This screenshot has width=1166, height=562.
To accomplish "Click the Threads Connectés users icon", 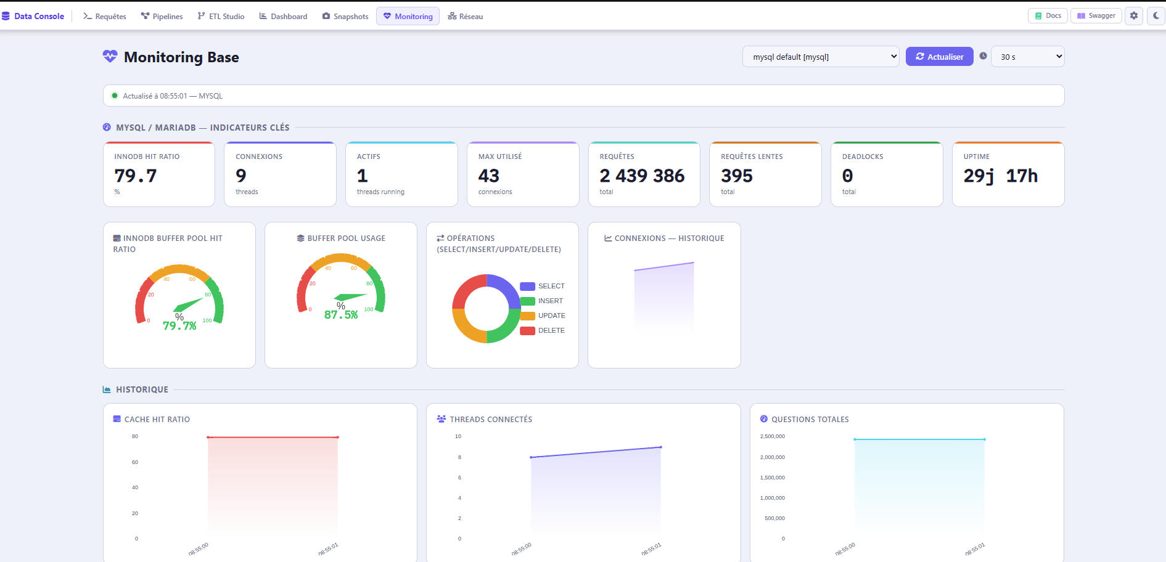I will point(441,419).
